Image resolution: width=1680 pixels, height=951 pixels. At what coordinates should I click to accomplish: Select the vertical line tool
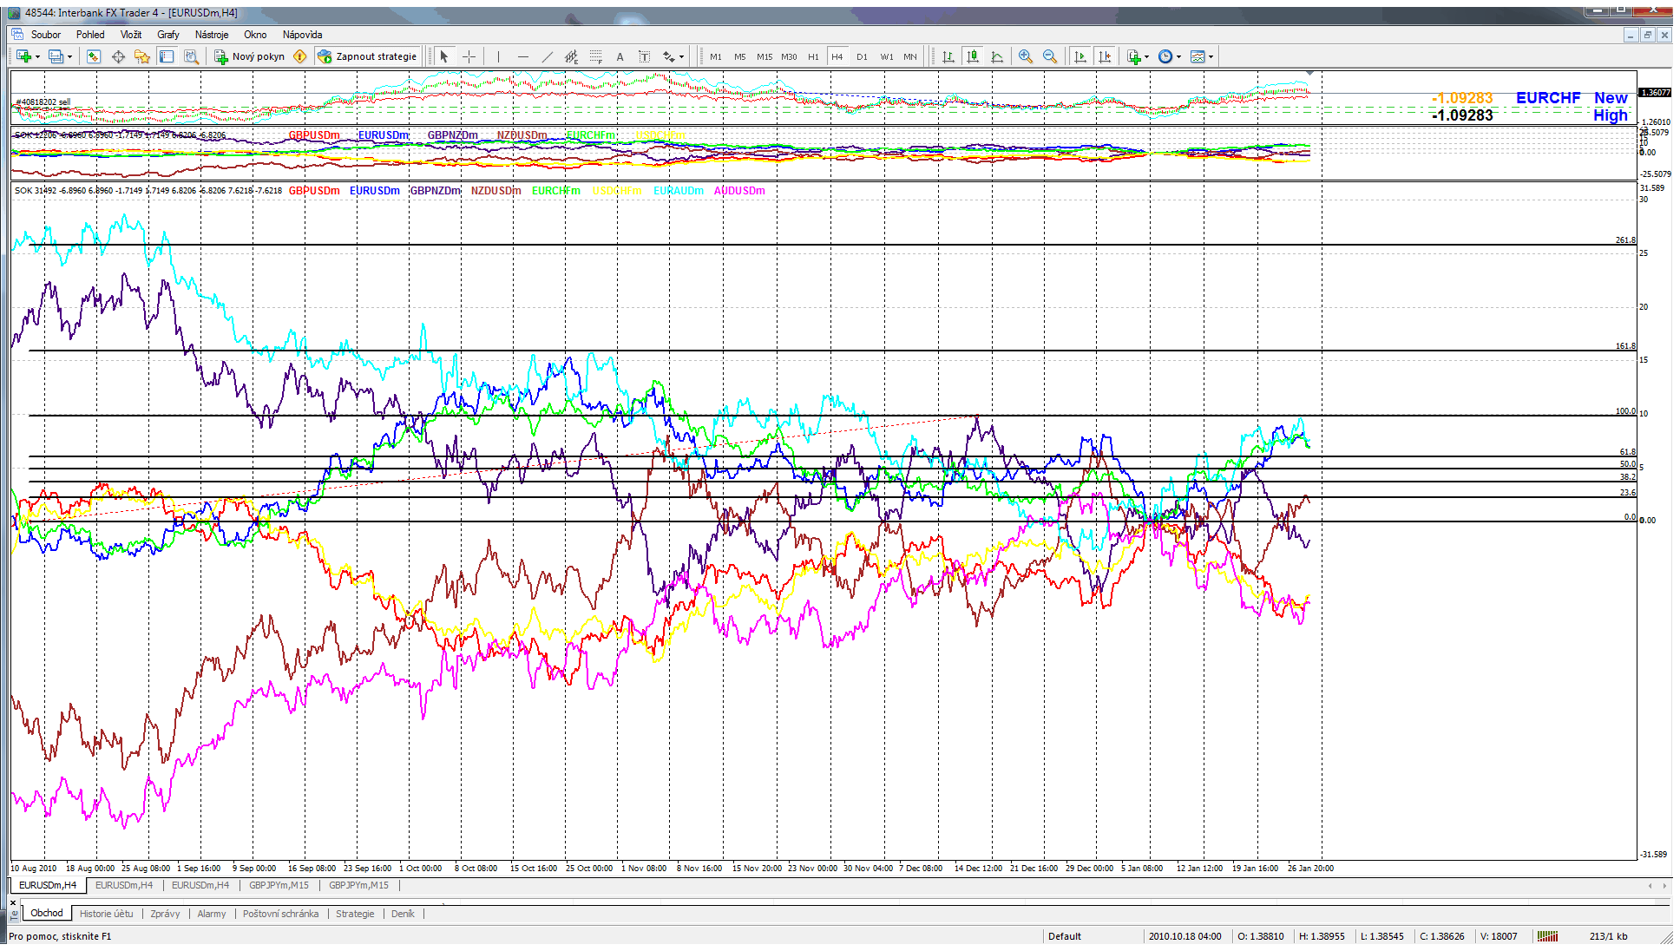pos(498,56)
